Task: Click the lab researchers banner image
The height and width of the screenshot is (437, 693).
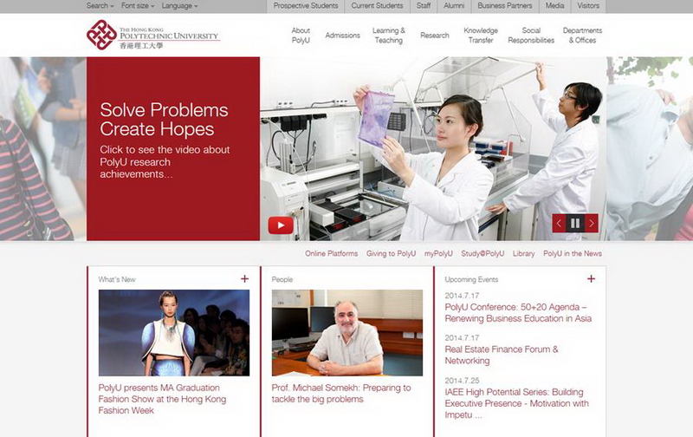Action: [433, 148]
